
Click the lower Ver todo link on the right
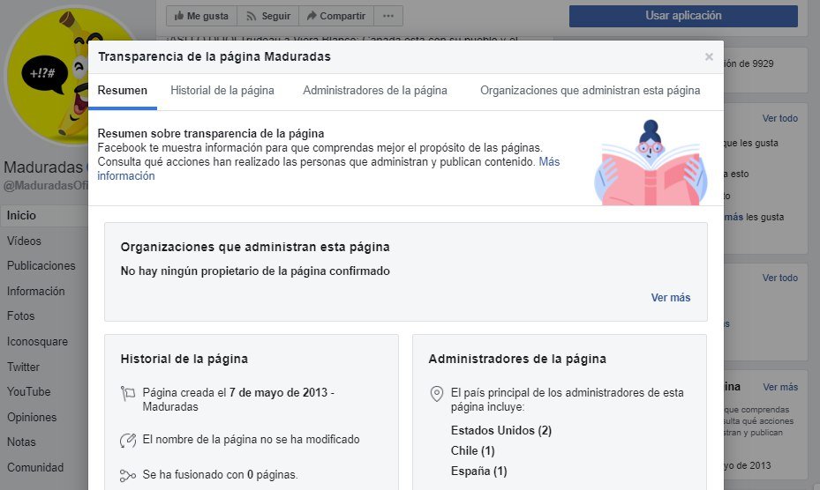(x=779, y=278)
